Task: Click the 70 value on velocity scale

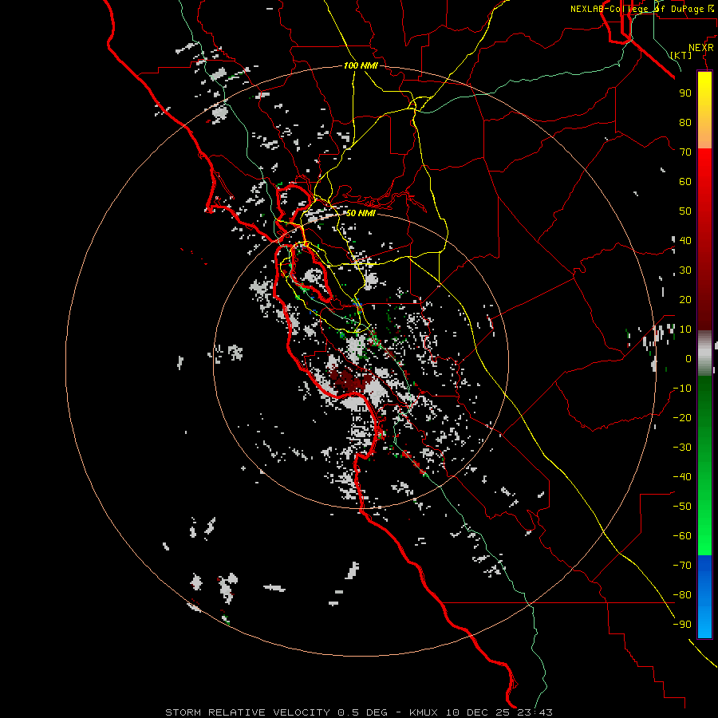Action: (x=685, y=152)
